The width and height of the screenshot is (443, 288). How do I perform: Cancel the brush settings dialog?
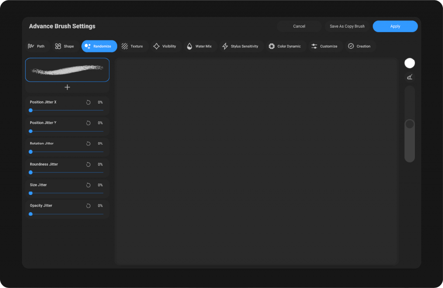[299, 26]
